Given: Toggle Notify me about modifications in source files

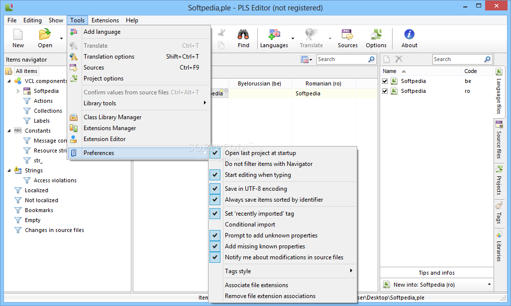Looking at the screenshot, I should pos(283,257).
